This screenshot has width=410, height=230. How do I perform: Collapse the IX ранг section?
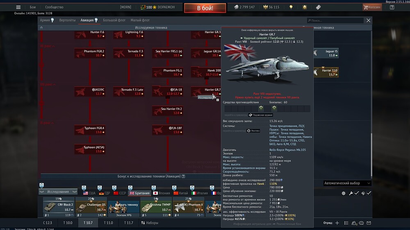[x=47, y=123]
